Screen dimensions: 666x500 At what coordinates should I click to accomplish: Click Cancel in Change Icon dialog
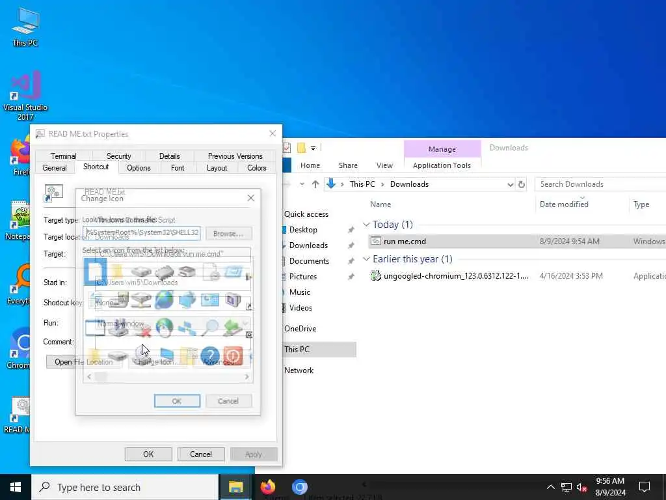pyautogui.click(x=228, y=401)
